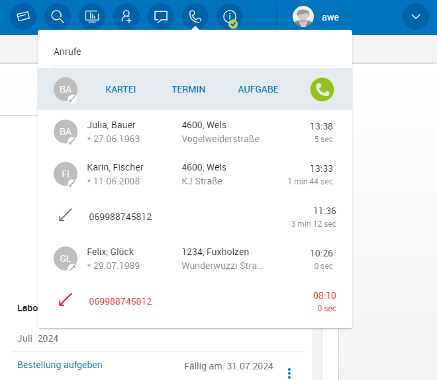
Task: Click Julia Bauer's BA avatar
Action: pyautogui.click(x=66, y=132)
